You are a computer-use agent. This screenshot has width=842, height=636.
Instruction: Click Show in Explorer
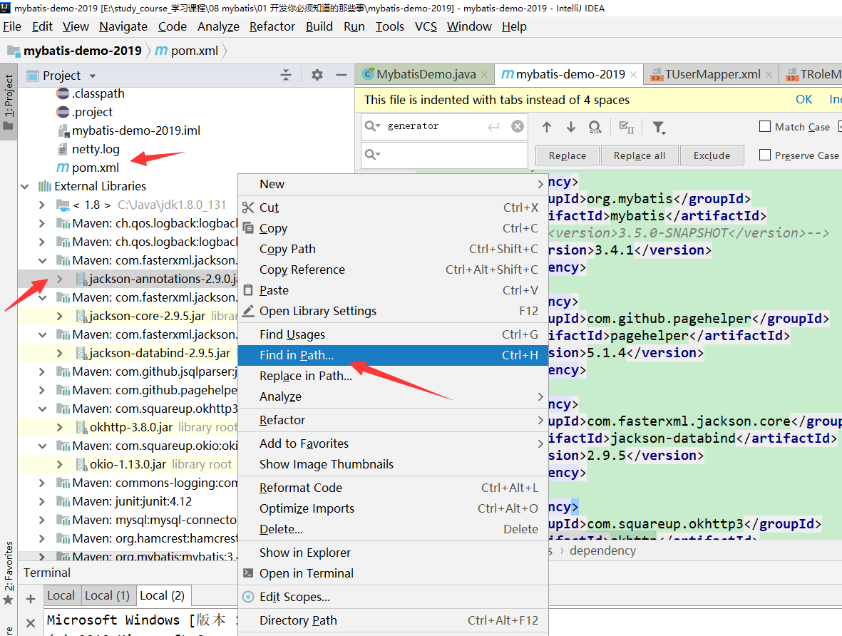[x=393, y=553]
